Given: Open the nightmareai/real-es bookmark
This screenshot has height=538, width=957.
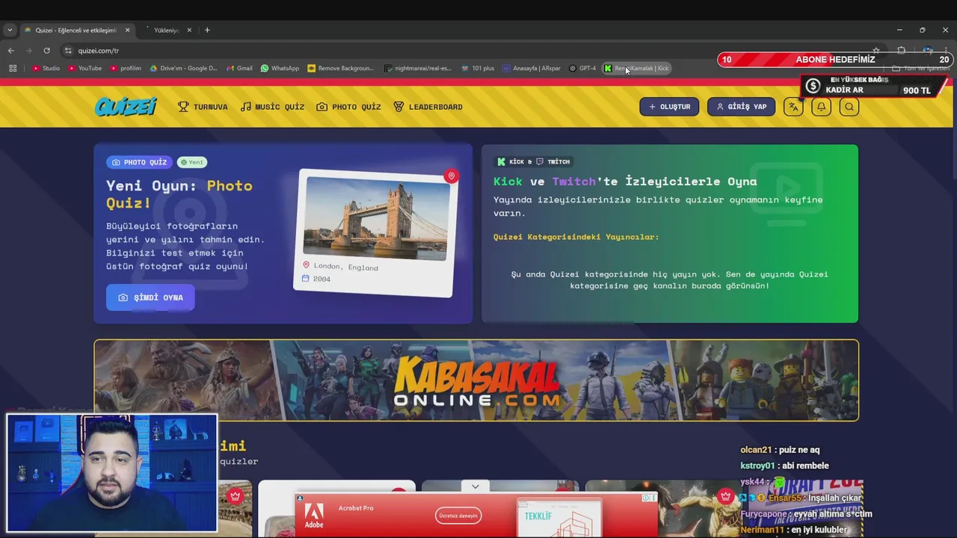Looking at the screenshot, I should coord(418,68).
